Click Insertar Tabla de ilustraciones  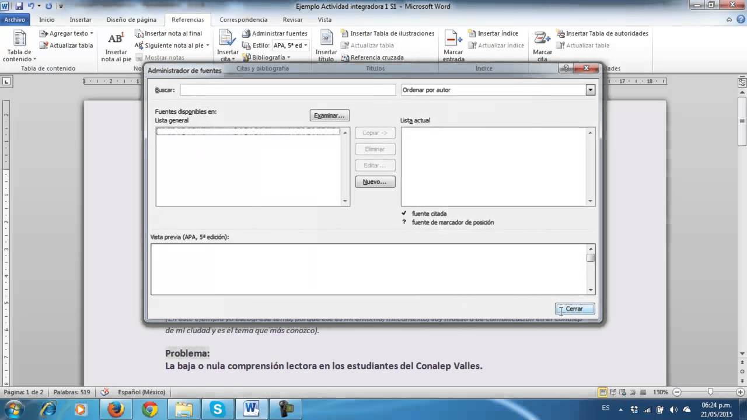(x=388, y=34)
